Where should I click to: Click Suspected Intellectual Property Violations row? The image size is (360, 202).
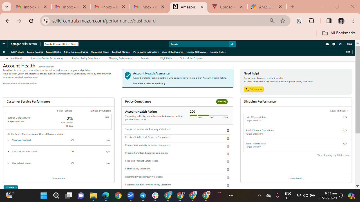click(x=177, y=130)
